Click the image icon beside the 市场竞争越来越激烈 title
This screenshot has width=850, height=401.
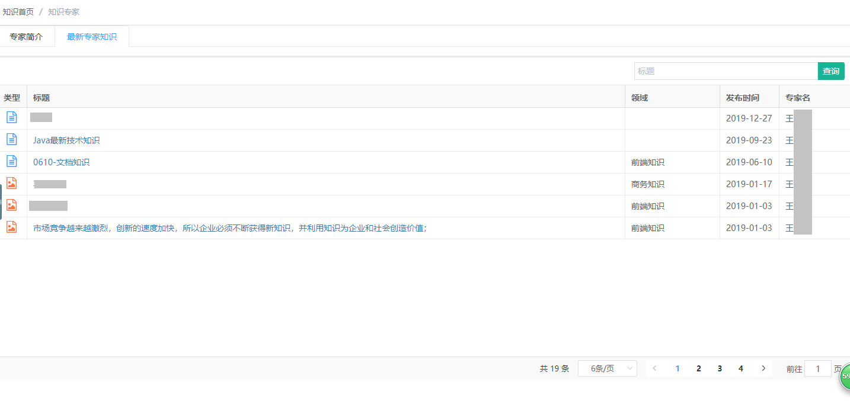coord(12,227)
